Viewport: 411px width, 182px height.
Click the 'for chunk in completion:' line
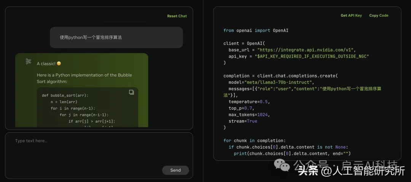[255, 141]
